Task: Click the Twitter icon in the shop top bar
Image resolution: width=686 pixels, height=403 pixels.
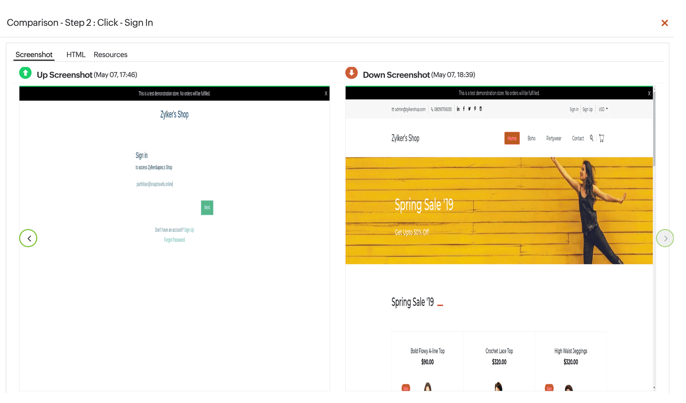Action: [469, 109]
